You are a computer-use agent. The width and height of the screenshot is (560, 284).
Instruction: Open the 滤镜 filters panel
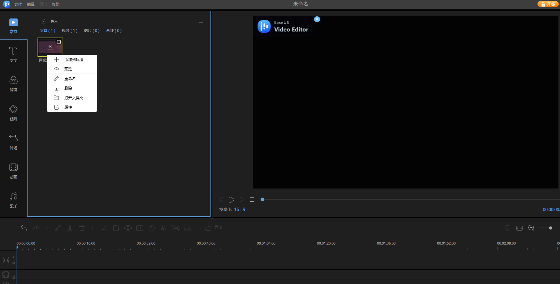13,84
